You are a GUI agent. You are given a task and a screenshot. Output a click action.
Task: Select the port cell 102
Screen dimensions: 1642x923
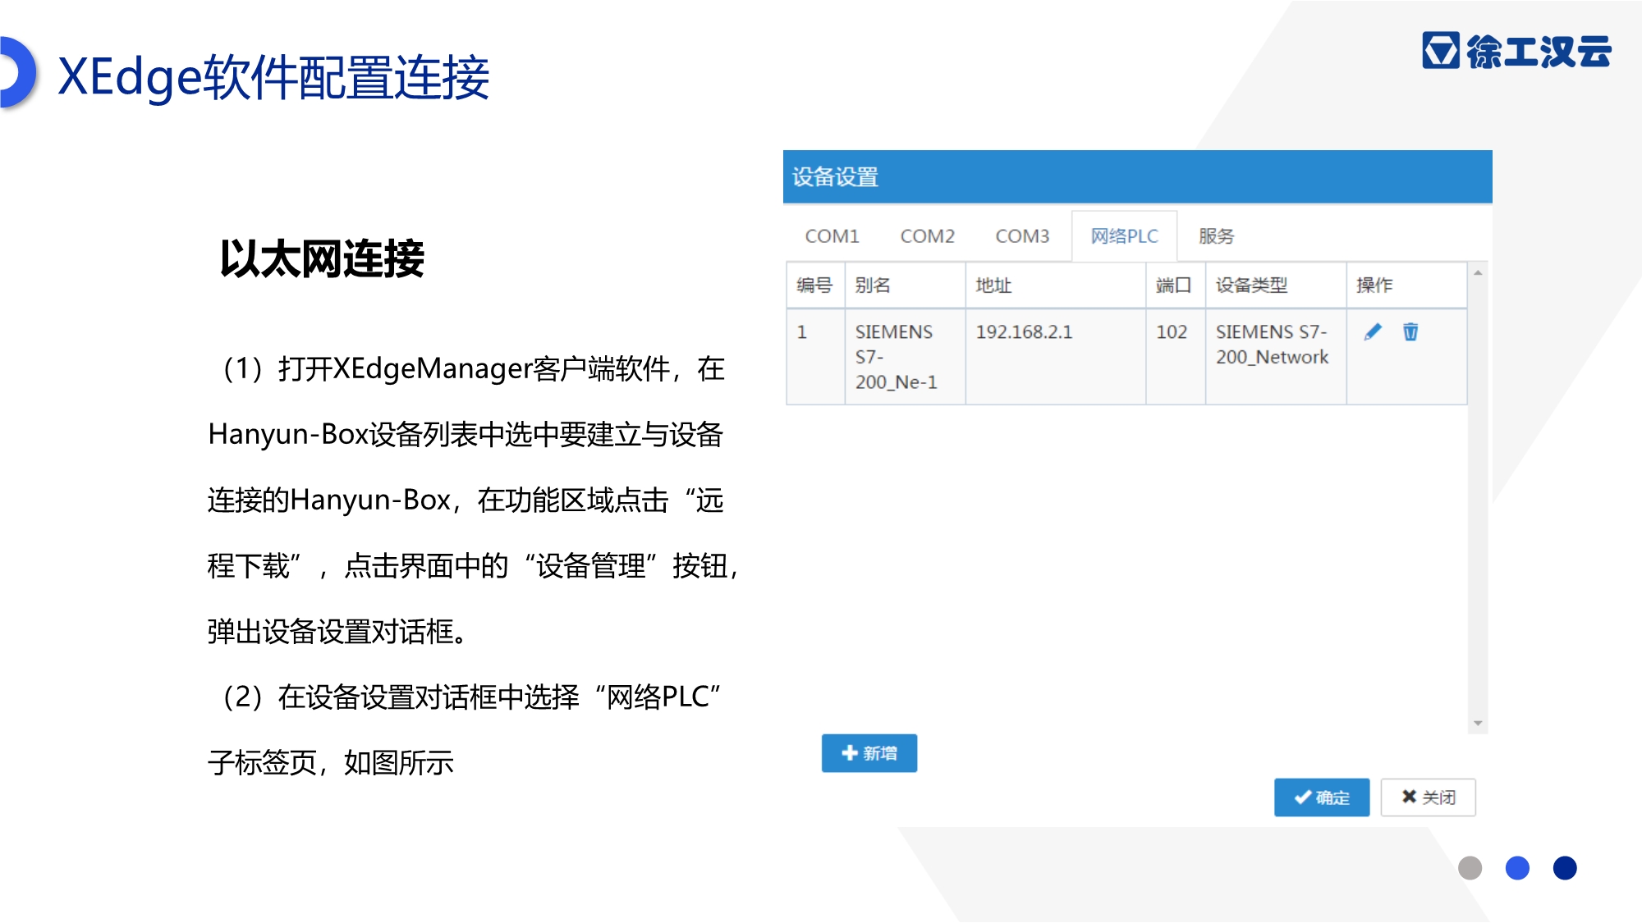[x=1176, y=357]
